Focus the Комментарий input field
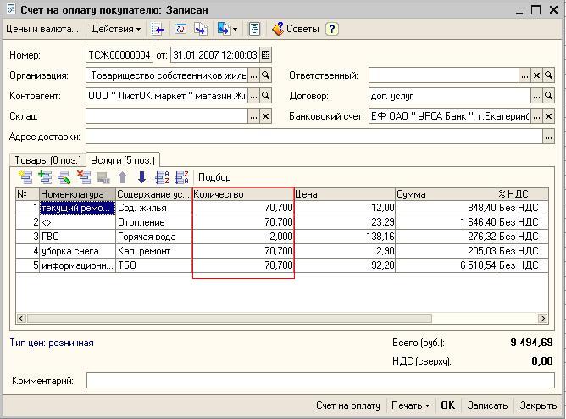 320,381
